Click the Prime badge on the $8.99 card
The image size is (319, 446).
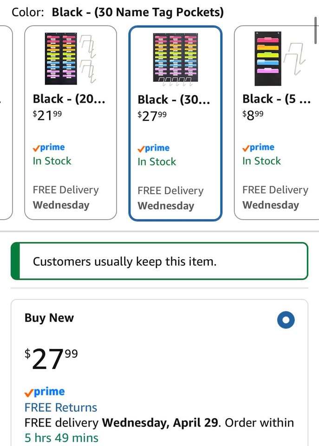[259, 147]
